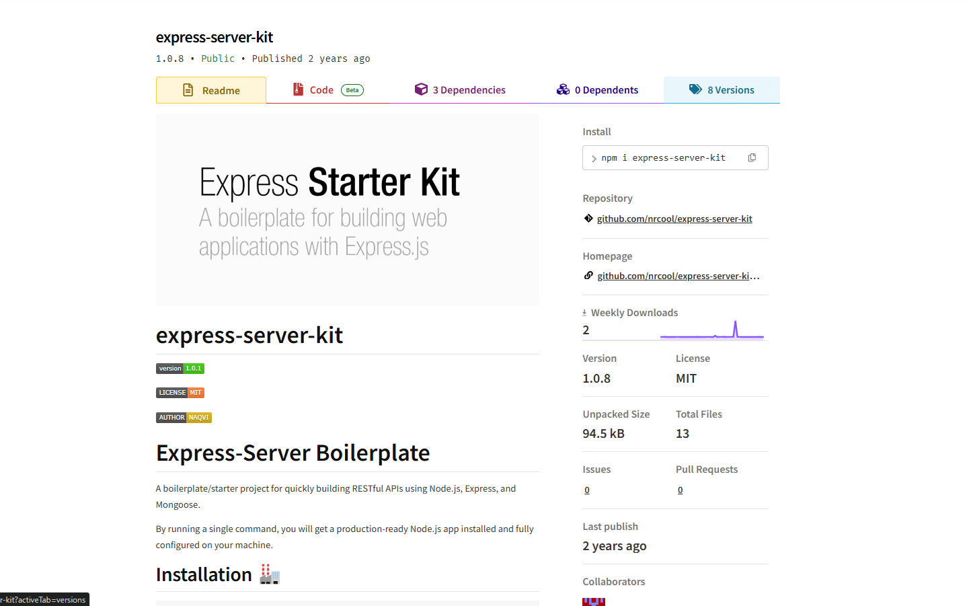Click the Version value 1.0.8 in sidebar
Image resolution: width=969 pixels, height=606 pixels.
click(596, 379)
